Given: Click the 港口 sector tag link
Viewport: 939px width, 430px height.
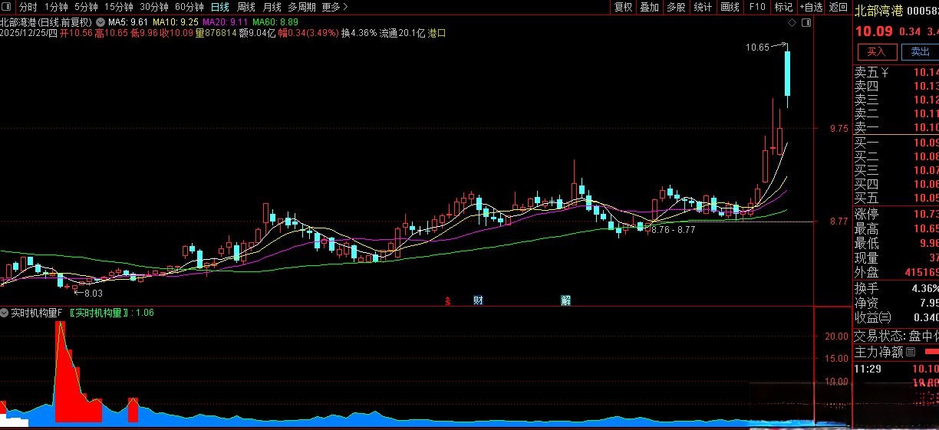Looking at the screenshot, I should tap(437, 33).
